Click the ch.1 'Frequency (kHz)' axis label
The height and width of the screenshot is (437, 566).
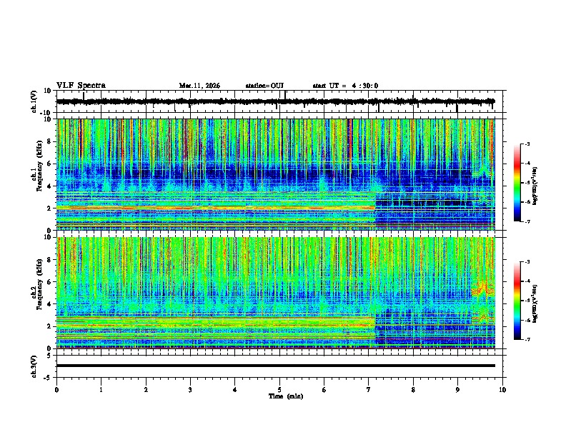[39, 166]
